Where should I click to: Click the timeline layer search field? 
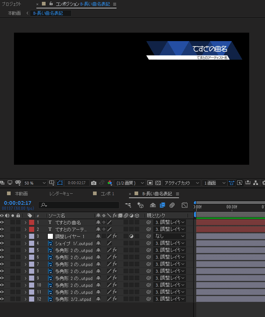(x=79, y=205)
